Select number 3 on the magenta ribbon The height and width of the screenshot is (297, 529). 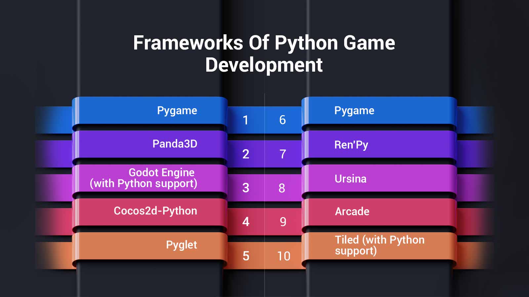246,188
